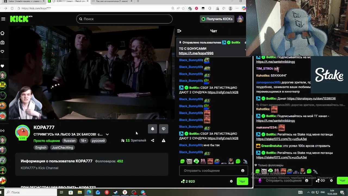The image size is (348, 196).
Task: Click the Kick search field
Action: pyautogui.click(x=124, y=19)
